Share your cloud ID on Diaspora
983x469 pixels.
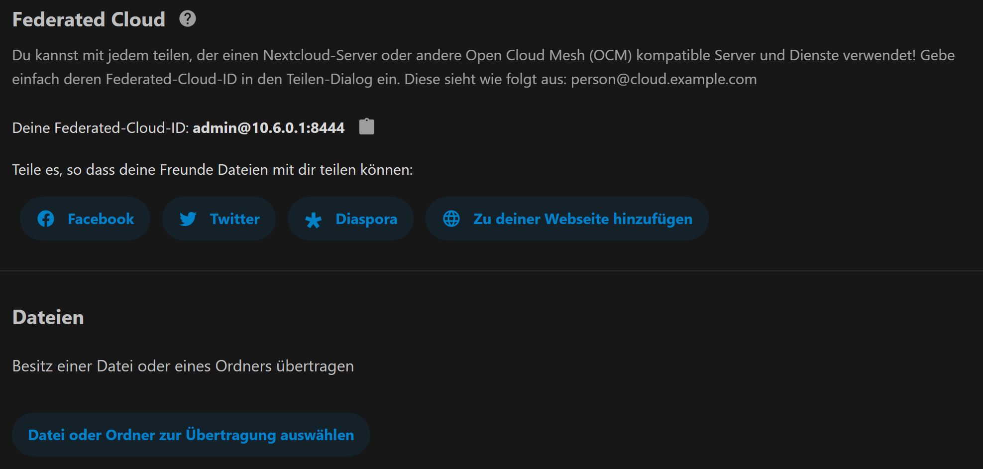350,219
